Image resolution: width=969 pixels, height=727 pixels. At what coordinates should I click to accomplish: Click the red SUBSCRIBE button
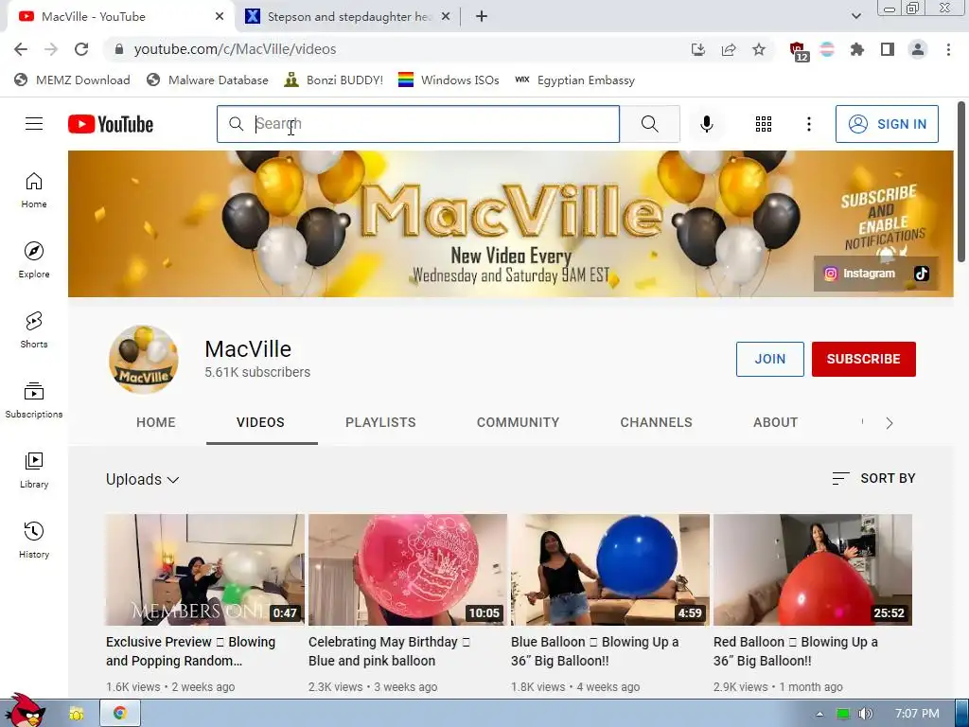click(863, 359)
